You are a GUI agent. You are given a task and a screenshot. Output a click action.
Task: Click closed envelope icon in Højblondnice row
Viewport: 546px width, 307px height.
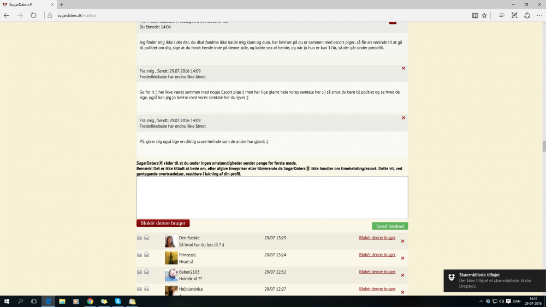tap(139, 289)
